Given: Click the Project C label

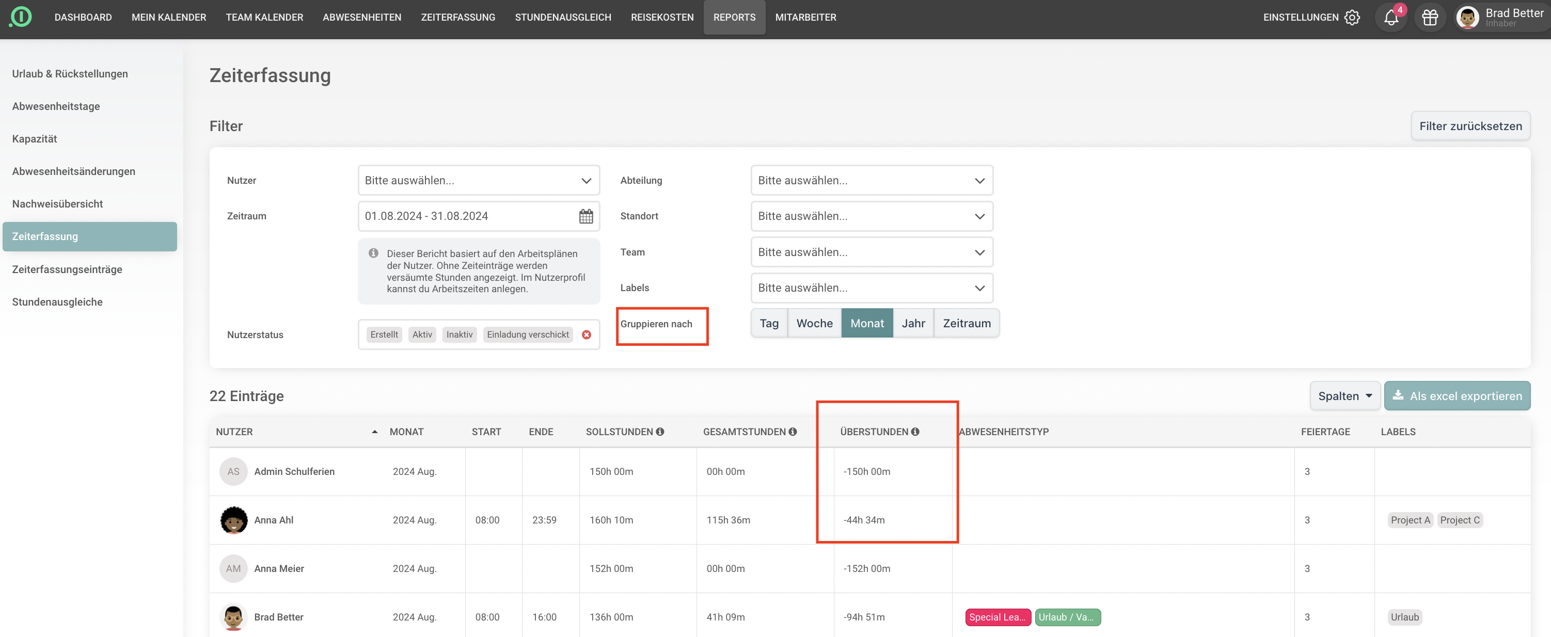Looking at the screenshot, I should pyautogui.click(x=1460, y=520).
